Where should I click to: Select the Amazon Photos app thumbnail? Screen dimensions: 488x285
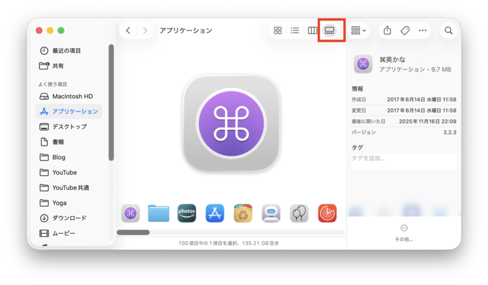(187, 213)
